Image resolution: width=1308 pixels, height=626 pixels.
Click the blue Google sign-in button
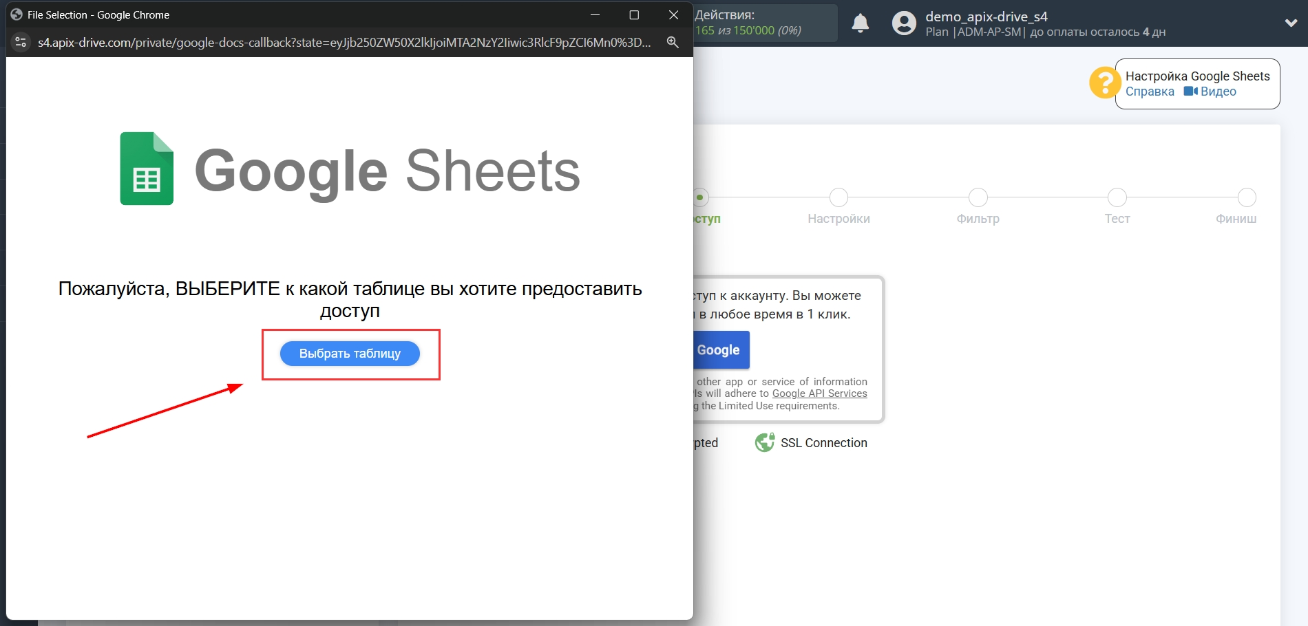tap(721, 350)
